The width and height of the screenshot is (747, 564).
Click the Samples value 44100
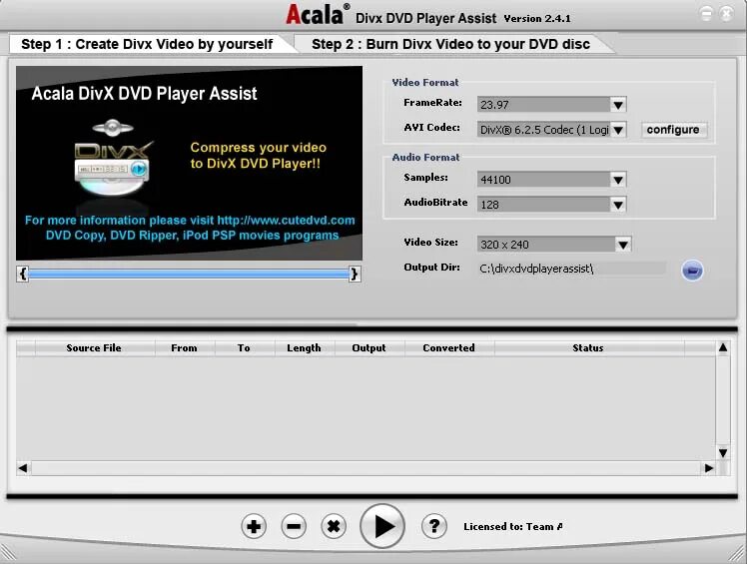coord(495,180)
